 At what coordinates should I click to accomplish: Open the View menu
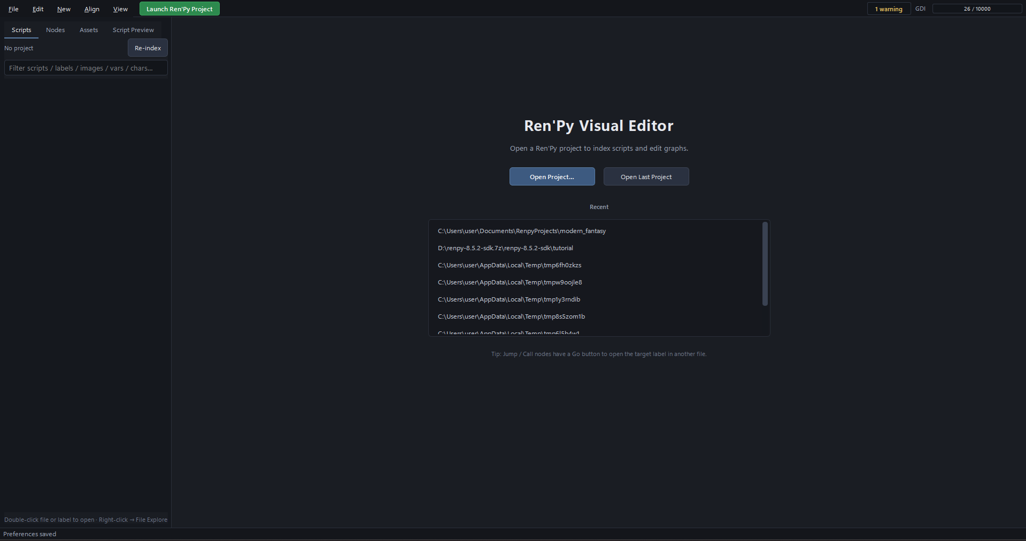[120, 9]
